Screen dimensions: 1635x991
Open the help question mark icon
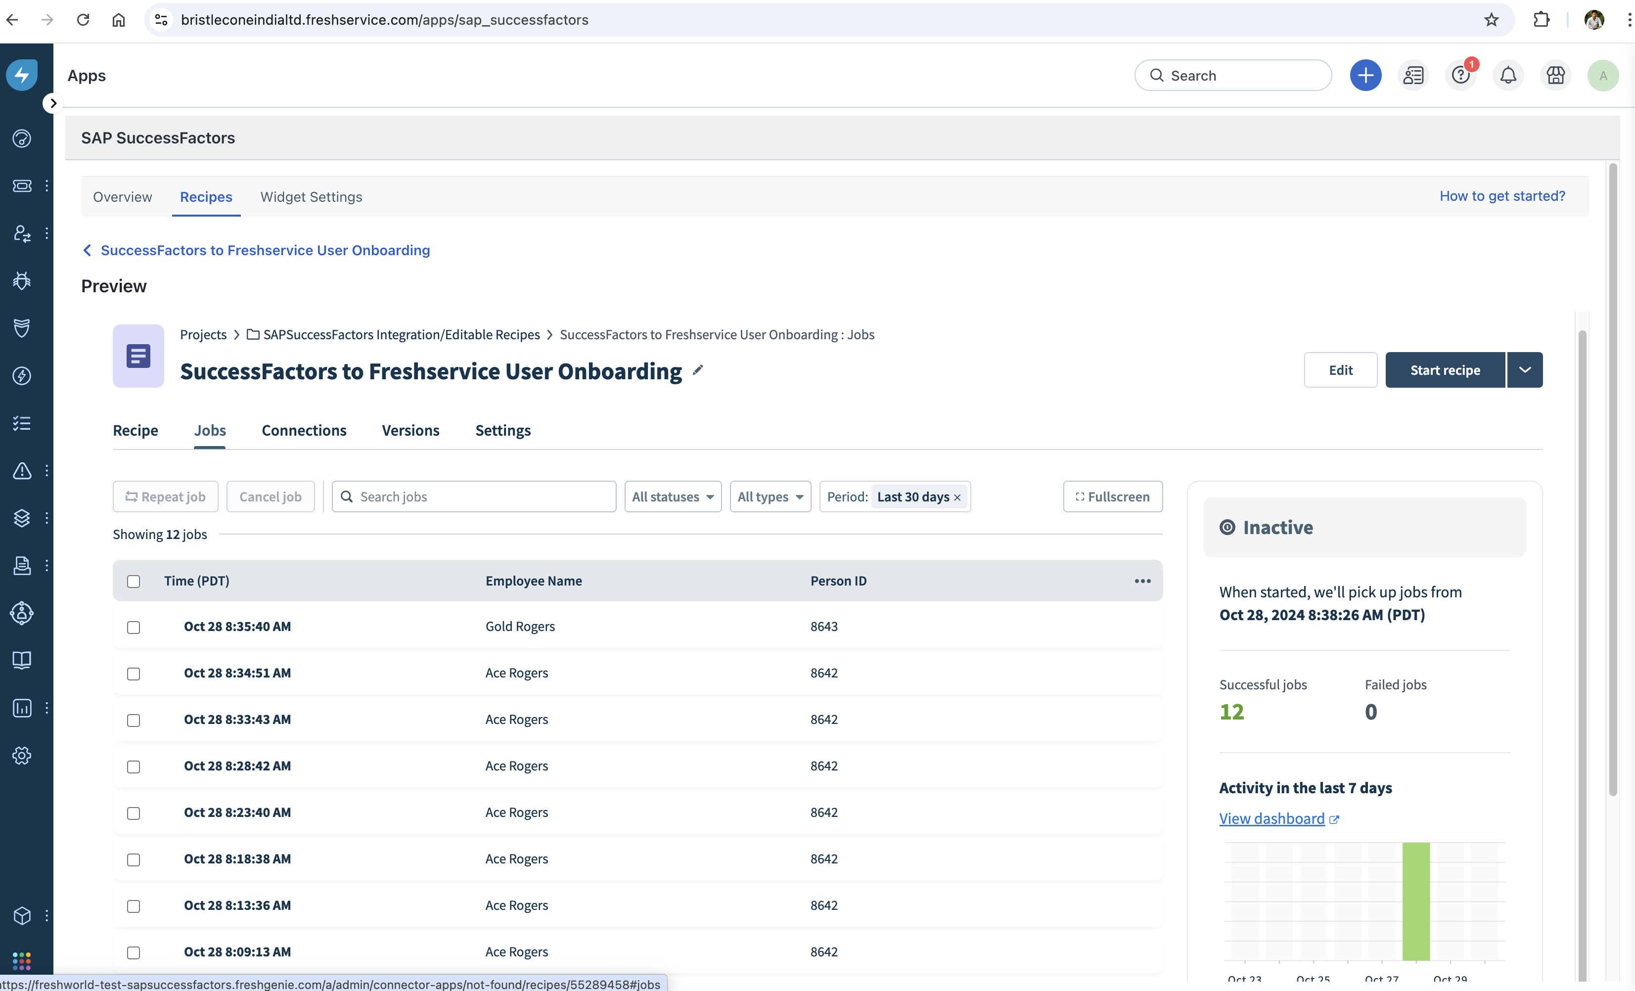[1460, 76]
